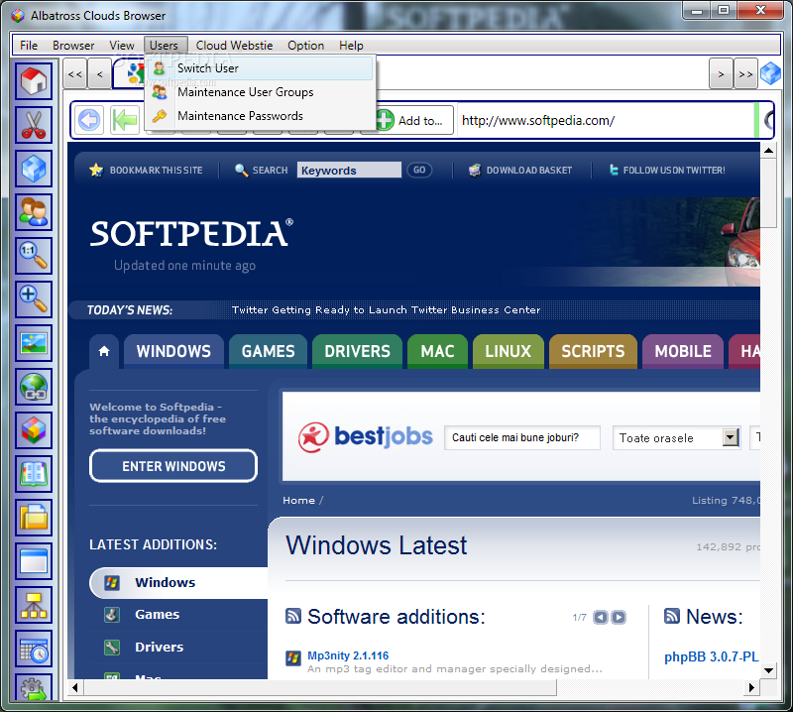Click the URL address field
The image size is (793, 712).
click(606, 120)
